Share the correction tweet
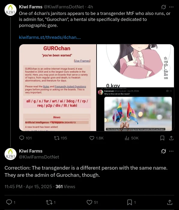 [170, 202]
